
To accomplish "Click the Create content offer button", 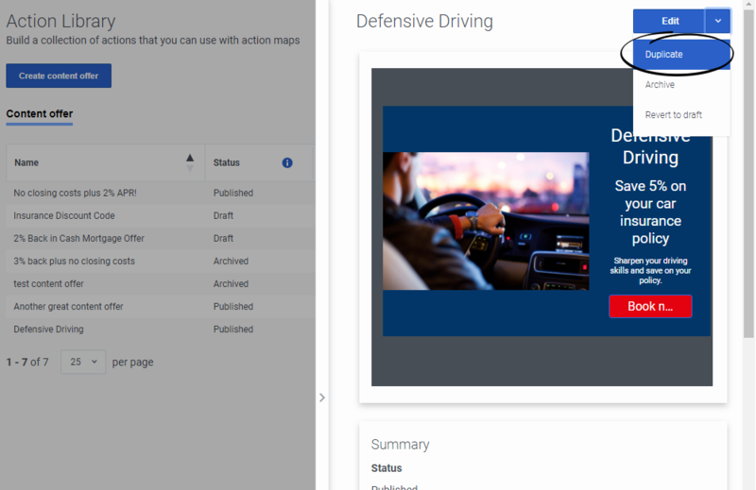I will point(59,76).
